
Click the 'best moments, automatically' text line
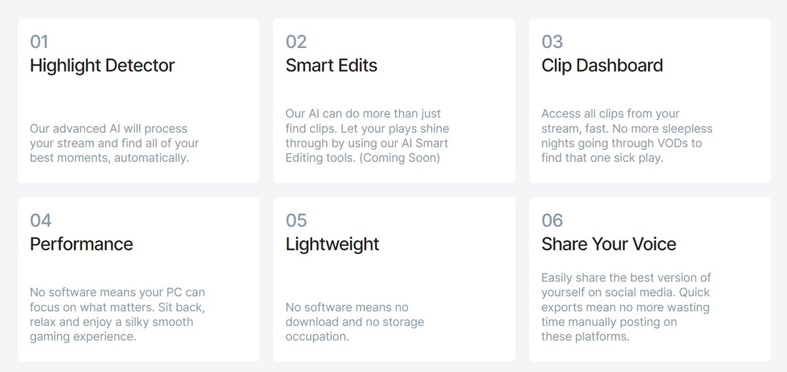click(x=110, y=158)
